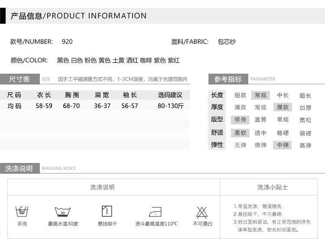Click the 80-130斤 weight suggestion
The width and height of the screenshot is (325, 247).
(x=171, y=106)
